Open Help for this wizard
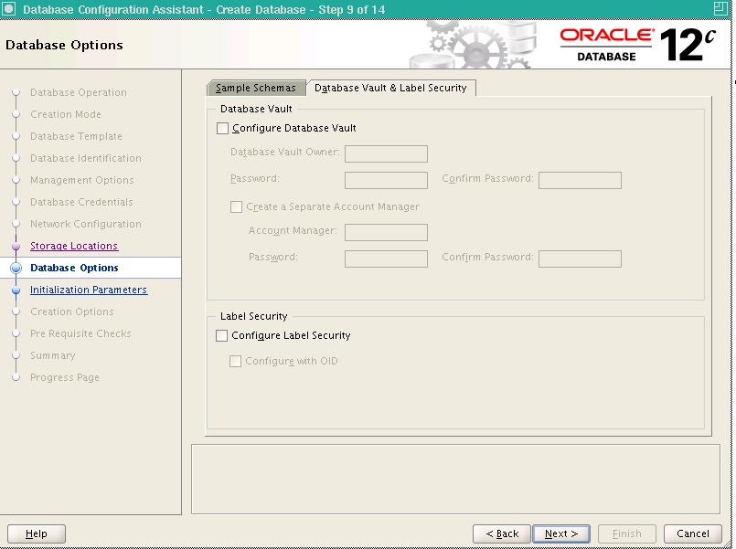 click(x=37, y=534)
